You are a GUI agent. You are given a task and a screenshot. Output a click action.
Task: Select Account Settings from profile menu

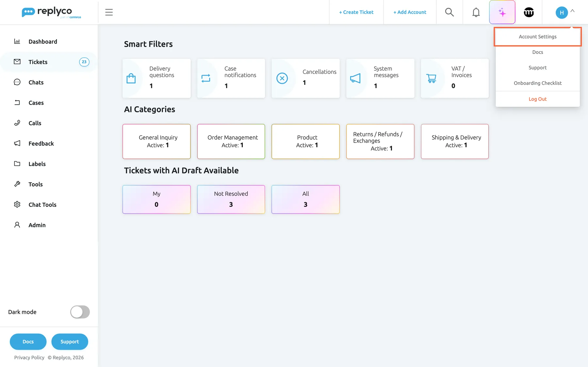[x=538, y=37]
